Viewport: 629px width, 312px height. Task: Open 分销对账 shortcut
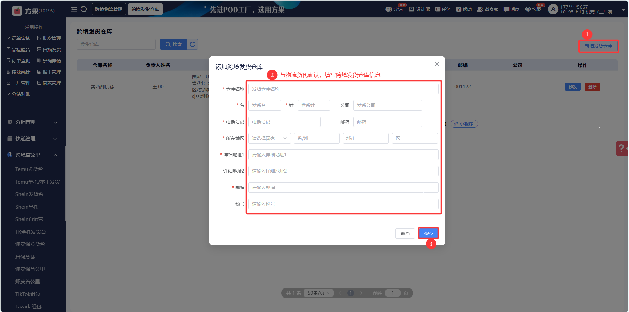(18, 94)
